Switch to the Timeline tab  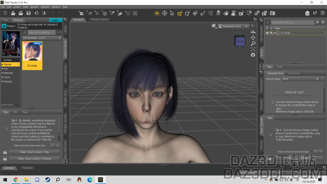coord(27,168)
